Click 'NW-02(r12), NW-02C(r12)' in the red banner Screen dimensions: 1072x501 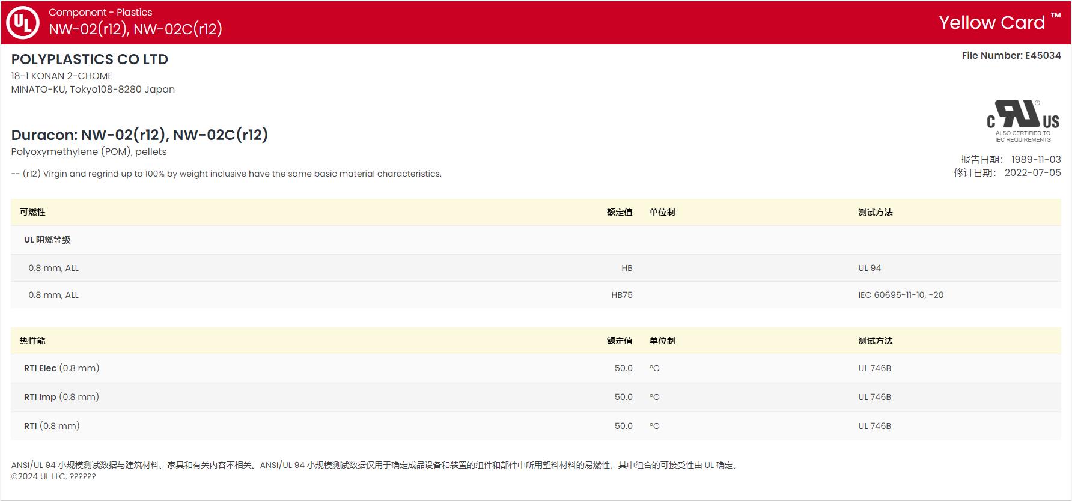[136, 29]
